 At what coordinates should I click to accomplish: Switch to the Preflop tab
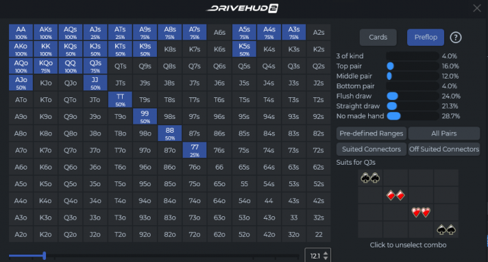pyautogui.click(x=425, y=38)
